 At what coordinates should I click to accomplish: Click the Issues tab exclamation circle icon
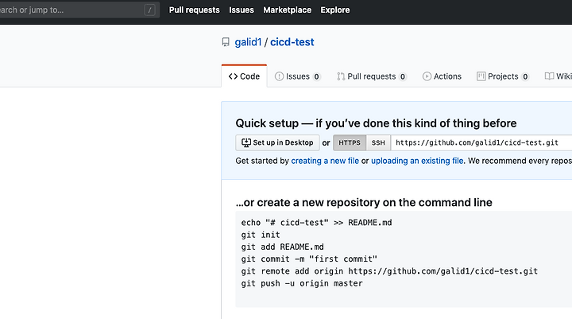279,76
